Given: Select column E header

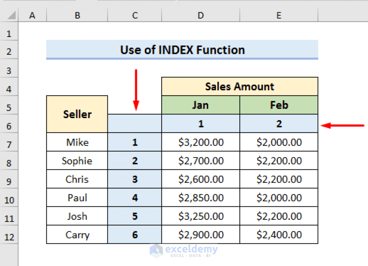Looking at the screenshot, I should point(279,15).
